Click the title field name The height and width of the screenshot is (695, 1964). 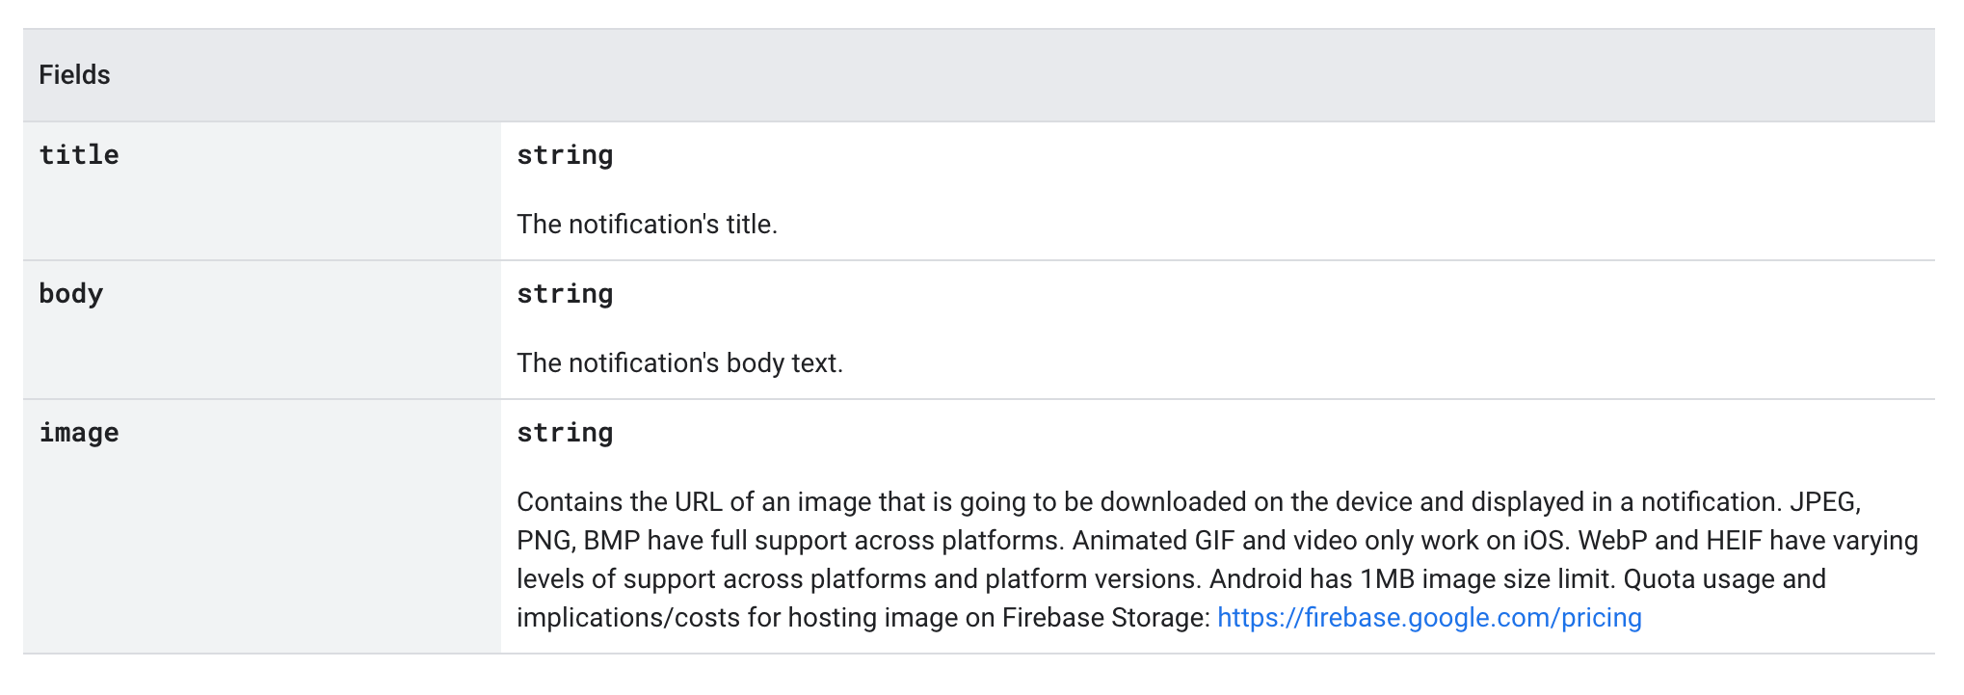pyautogui.click(x=79, y=155)
